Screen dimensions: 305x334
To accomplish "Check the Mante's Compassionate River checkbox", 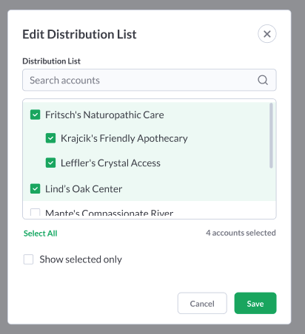I will [x=35, y=212].
